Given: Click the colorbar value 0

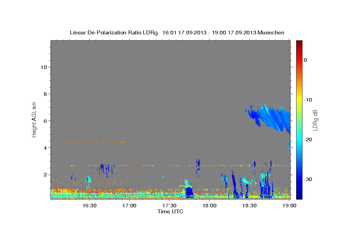Looking at the screenshot, I should (305, 60).
